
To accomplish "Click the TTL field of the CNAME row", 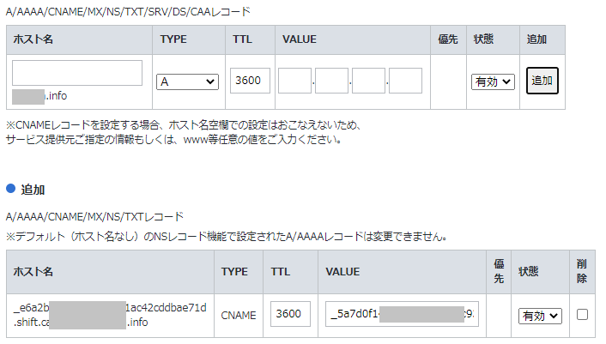I will coord(290,314).
